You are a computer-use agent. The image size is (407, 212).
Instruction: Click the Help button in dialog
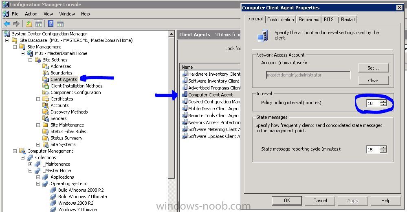coord(386,201)
